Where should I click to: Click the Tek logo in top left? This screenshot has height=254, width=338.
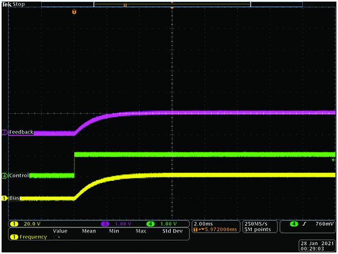6,3
